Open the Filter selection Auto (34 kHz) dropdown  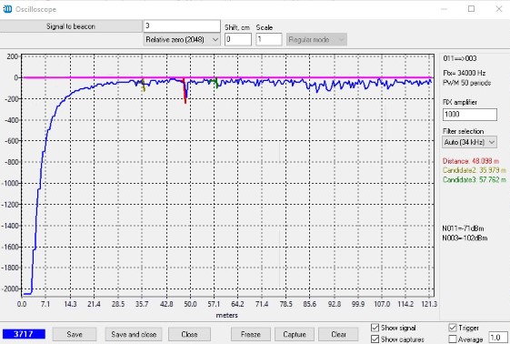469,142
